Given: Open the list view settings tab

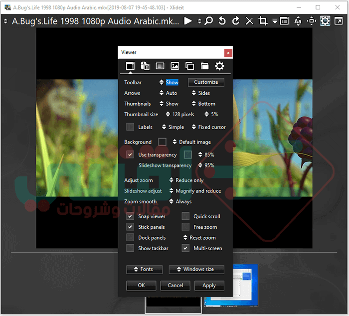Looking at the screenshot, I should pyautogui.click(x=160, y=66).
